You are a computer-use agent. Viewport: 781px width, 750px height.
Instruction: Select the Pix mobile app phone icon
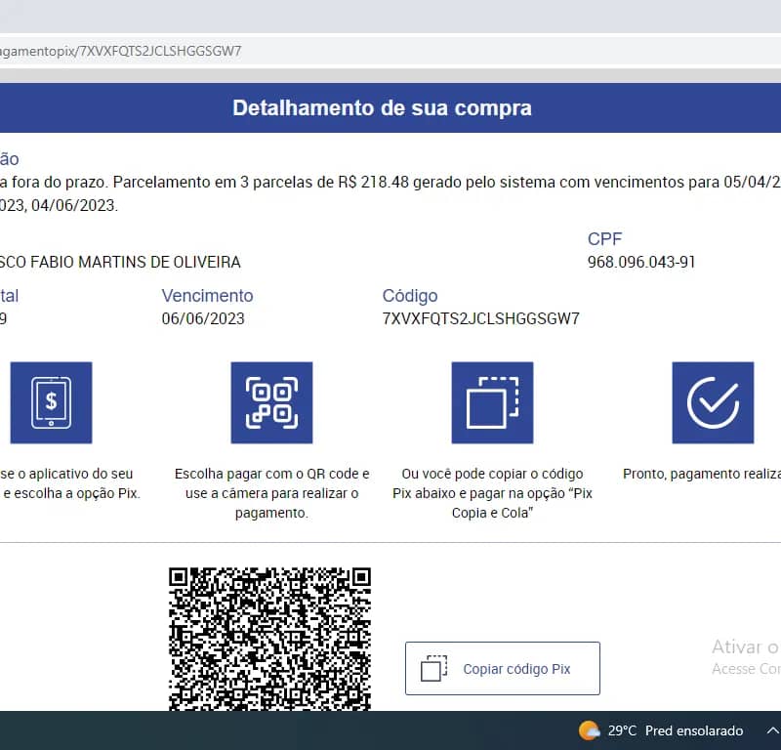pyautogui.click(x=51, y=402)
